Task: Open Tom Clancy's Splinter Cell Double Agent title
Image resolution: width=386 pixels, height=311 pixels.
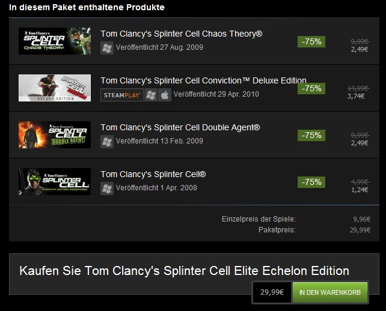Action: (180, 127)
